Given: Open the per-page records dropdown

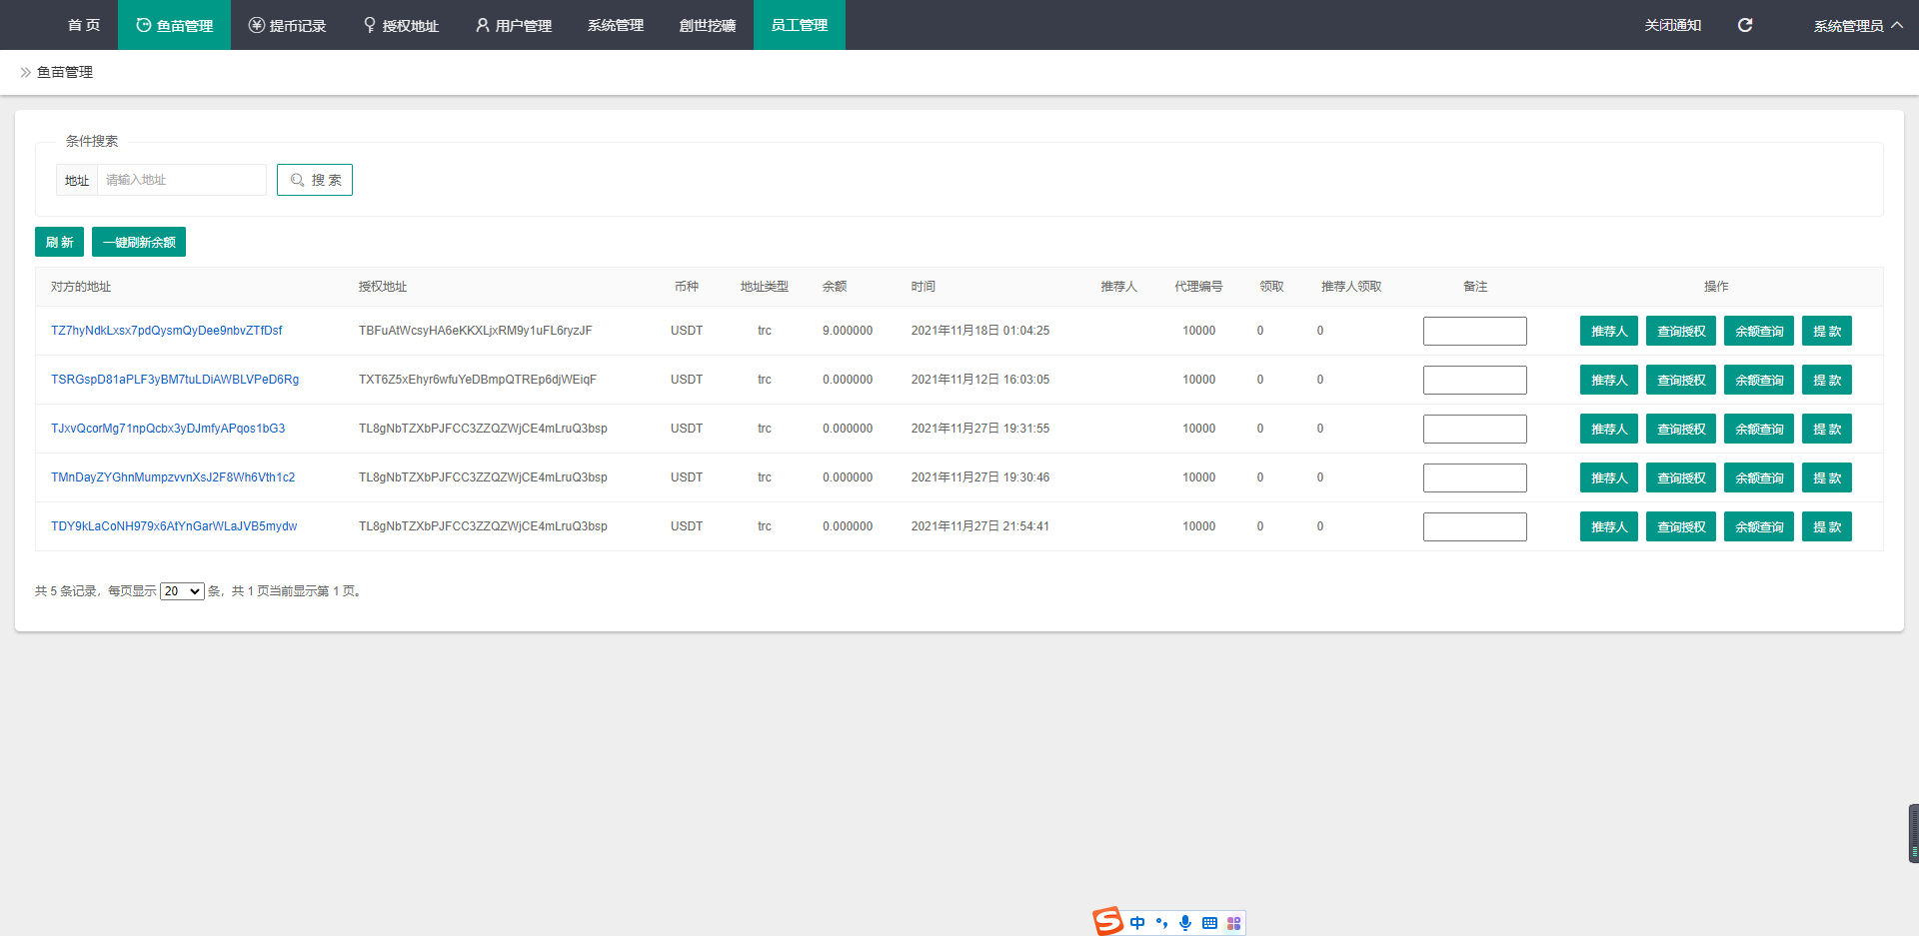Looking at the screenshot, I should (182, 591).
